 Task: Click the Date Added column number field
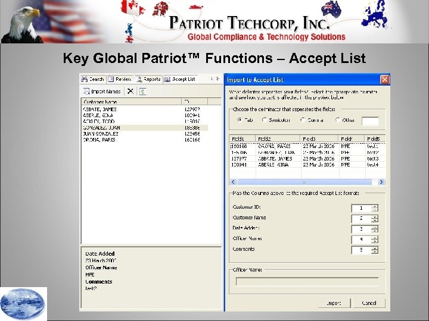[361, 229]
